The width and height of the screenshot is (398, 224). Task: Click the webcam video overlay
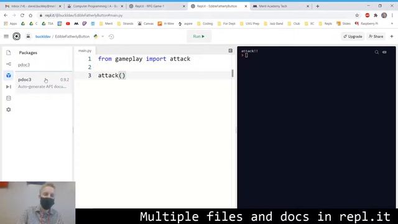point(37,203)
